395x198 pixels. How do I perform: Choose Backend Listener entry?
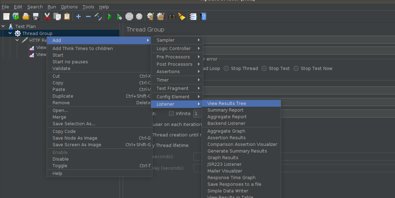pyautogui.click(x=241, y=123)
